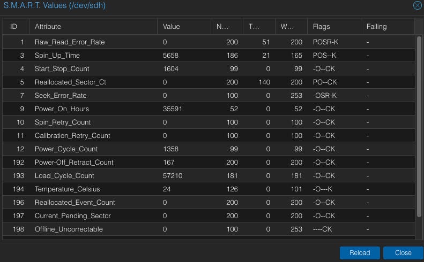Image resolution: width=424 pixels, height=262 pixels.
Task: Select the Spin_Up_Time row
Action: [209, 55]
